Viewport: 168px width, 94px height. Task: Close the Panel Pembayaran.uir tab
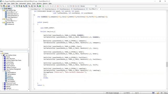click(x=87, y=9)
